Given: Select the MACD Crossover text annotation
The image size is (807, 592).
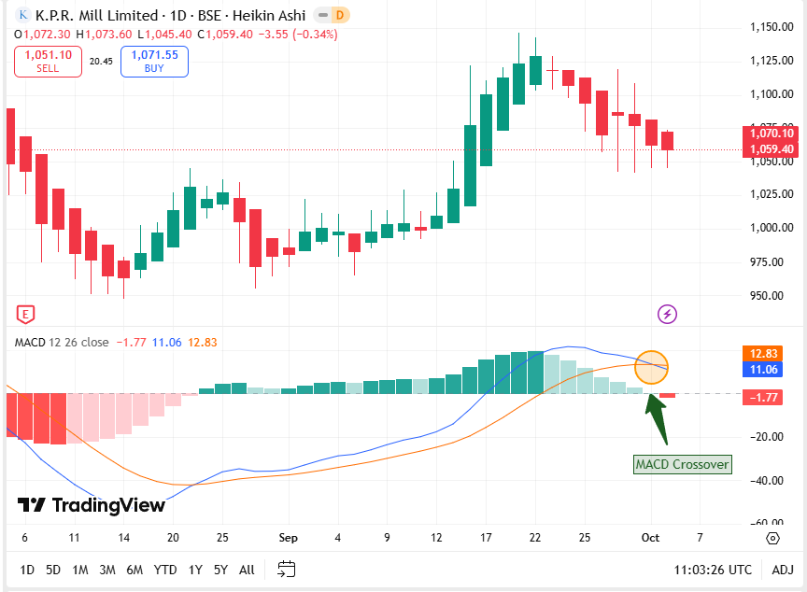Looking at the screenshot, I should point(682,464).
